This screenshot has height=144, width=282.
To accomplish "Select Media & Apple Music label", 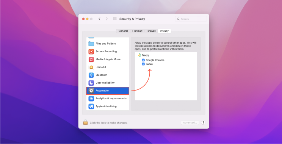I will tap(108, 59).
